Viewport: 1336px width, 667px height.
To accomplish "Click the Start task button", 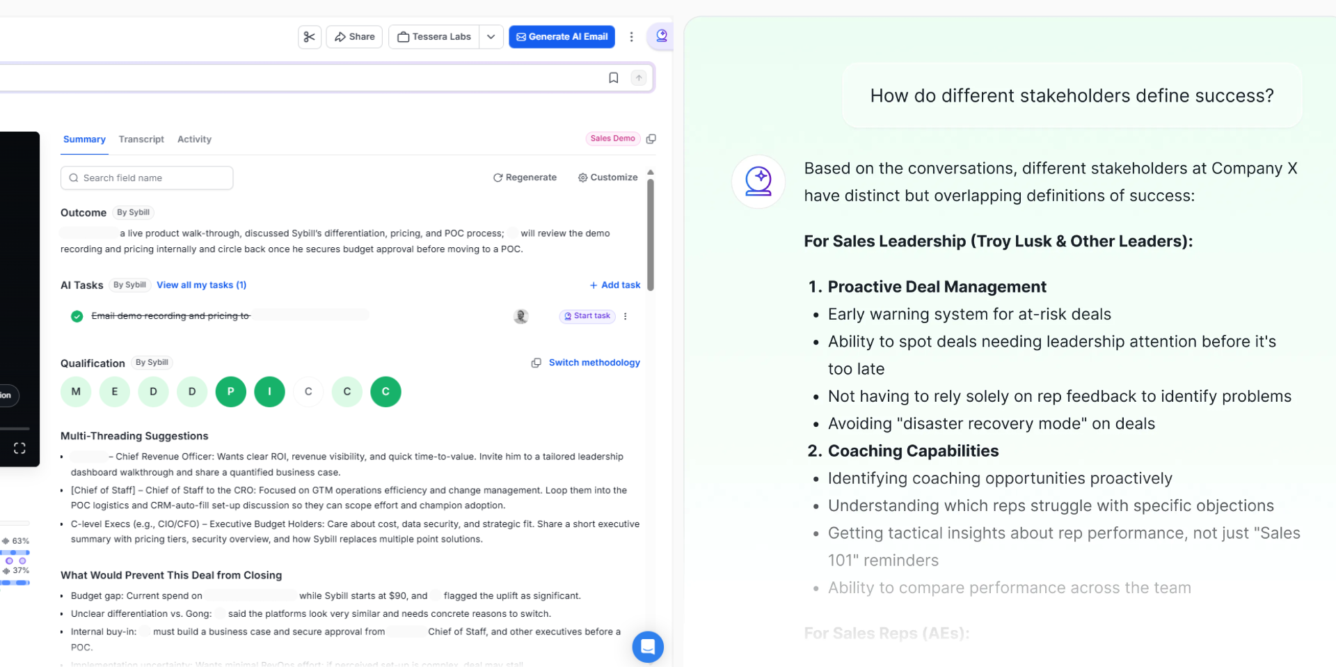I will pyautogui.click(x=587, y=316).
